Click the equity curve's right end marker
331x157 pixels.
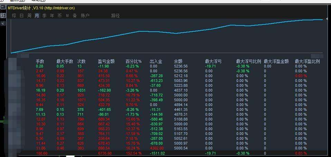(327, 19)
